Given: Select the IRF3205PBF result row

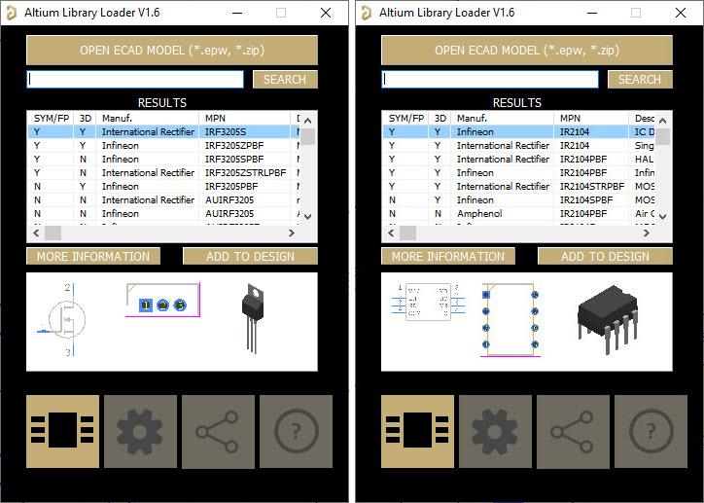Looking at the screenshot, I should (163, 186).
